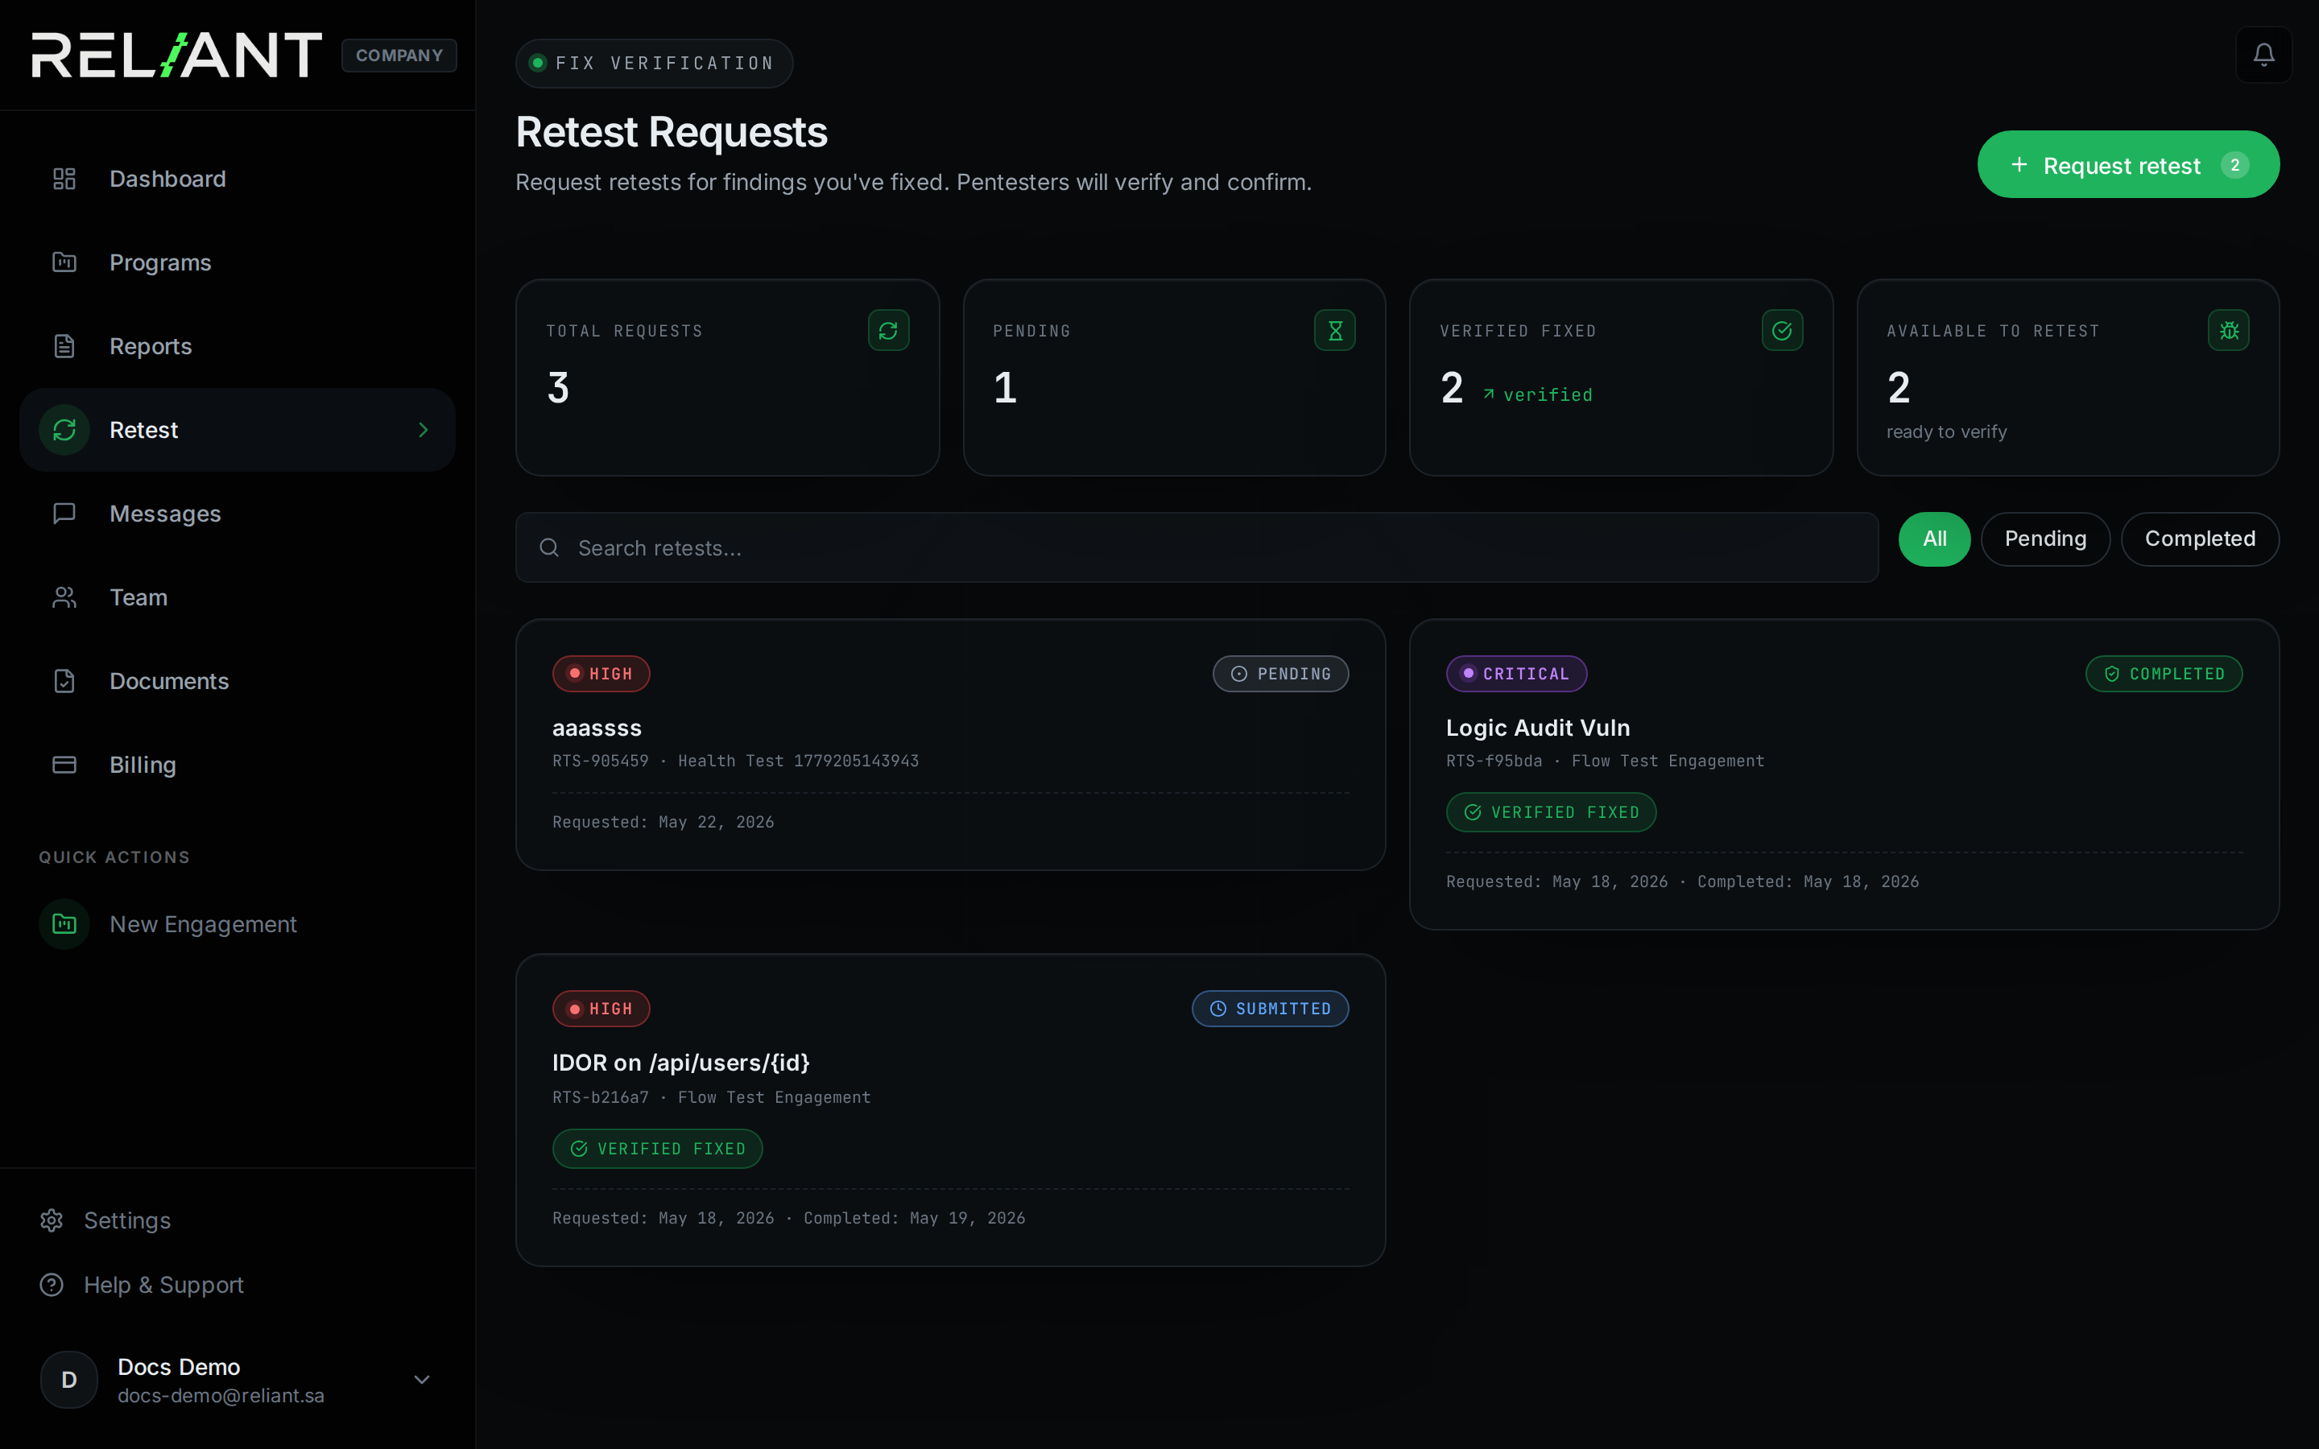
Task: Click VERIFIED FIXED badge on Logic Audit Vuln
Action: point(1551,813)
